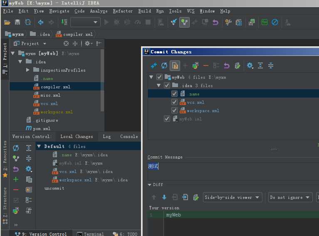The image size is (319, 236).
Task: Open the 6: TODO tool window
Action: point(125,234)
